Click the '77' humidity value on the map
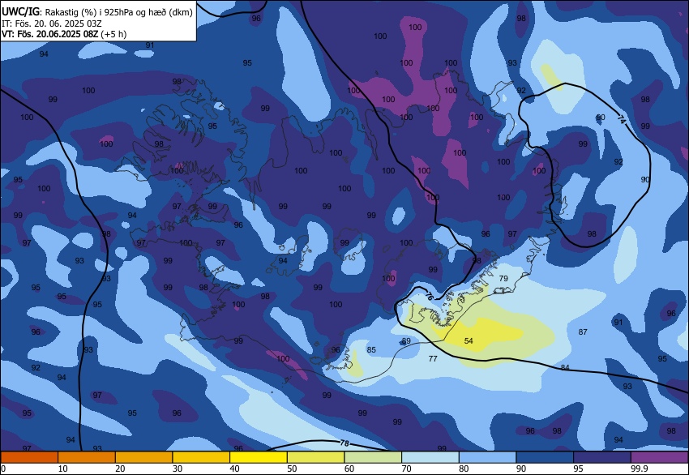Image resolution: width=689 pixels, height=475 pixels. 433,359
